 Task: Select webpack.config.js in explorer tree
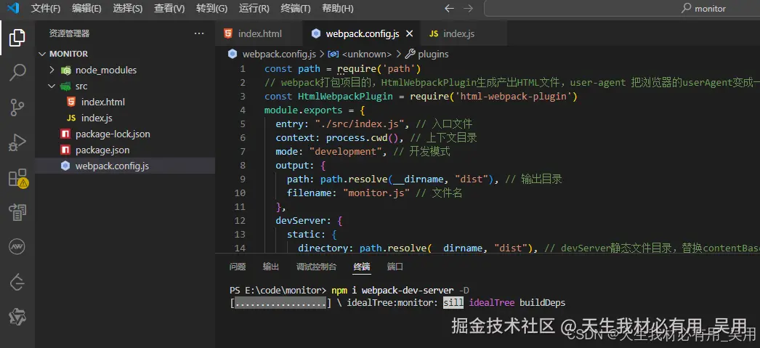click(125, 166)
